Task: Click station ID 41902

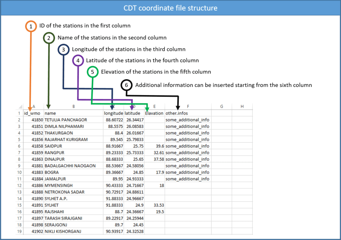Action: pyautogui.click(x=33, y=231)
